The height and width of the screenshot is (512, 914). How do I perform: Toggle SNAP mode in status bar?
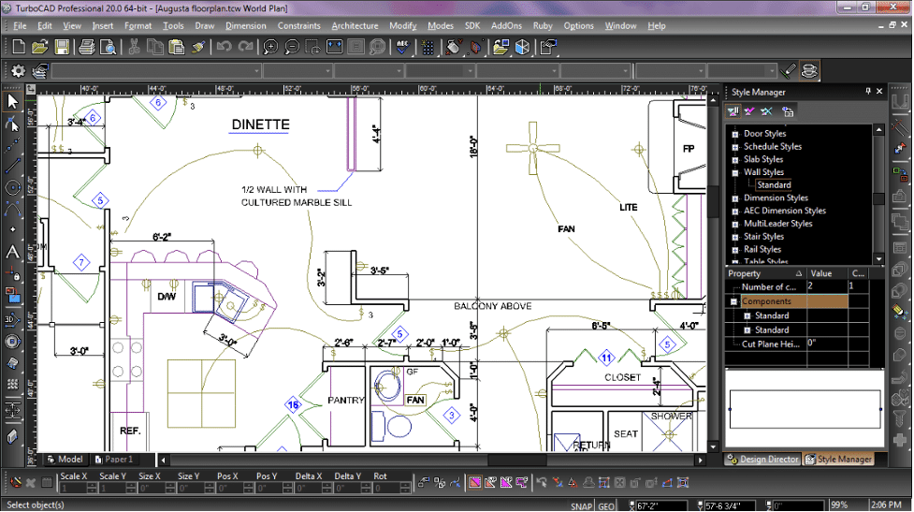(x=581, y=505)
